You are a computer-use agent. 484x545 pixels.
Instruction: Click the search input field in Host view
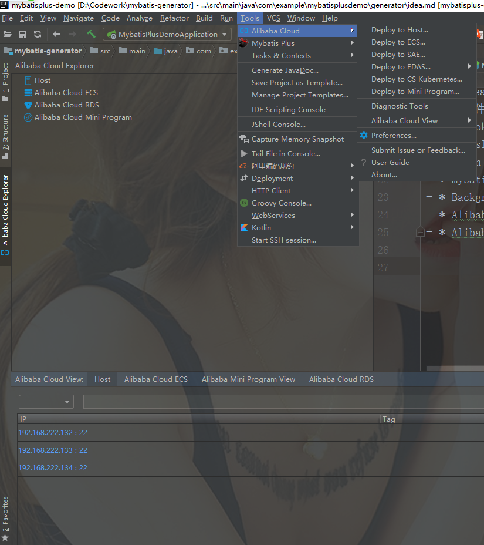284,402
